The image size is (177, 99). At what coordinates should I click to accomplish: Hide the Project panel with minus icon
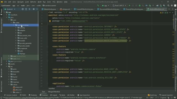tap(37, 9)
